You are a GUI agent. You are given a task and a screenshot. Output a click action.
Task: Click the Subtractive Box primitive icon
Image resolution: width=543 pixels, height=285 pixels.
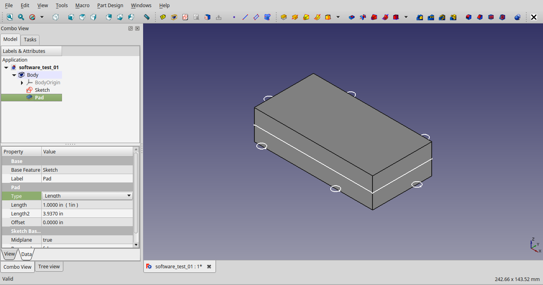tap(396, 17)
